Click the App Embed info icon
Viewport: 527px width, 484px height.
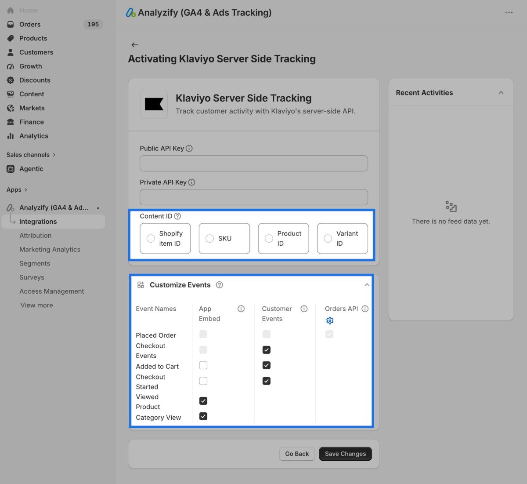point(241,309)
